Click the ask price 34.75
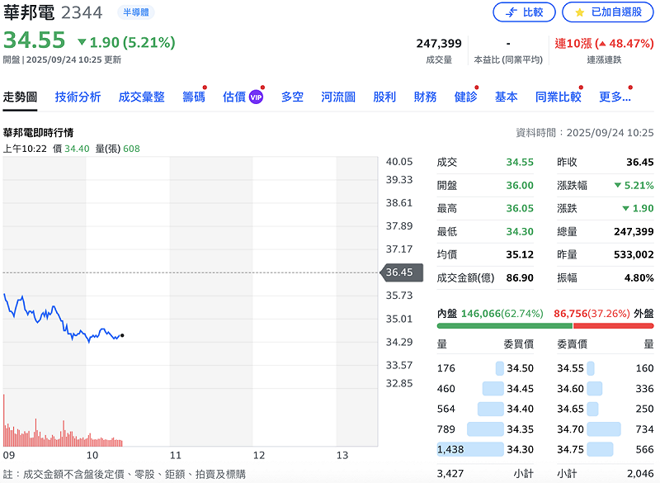This screenshot has width=660, height=483. pos(570,450)
